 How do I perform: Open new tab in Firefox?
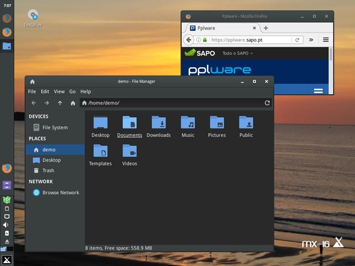click(266, 28)
